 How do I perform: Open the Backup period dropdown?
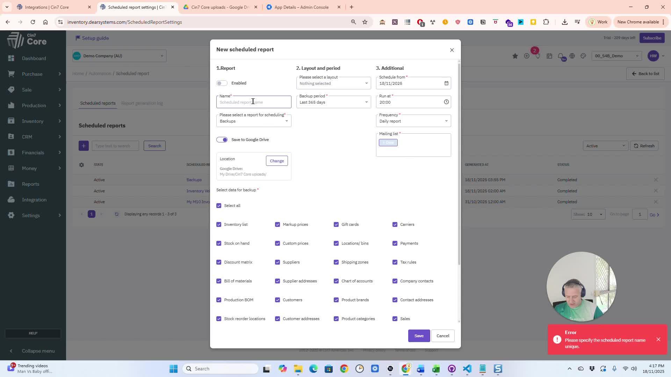[x=333, y=102]
